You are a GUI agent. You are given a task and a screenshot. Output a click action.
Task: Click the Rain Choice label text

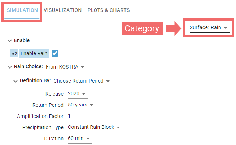click(29, 67)
